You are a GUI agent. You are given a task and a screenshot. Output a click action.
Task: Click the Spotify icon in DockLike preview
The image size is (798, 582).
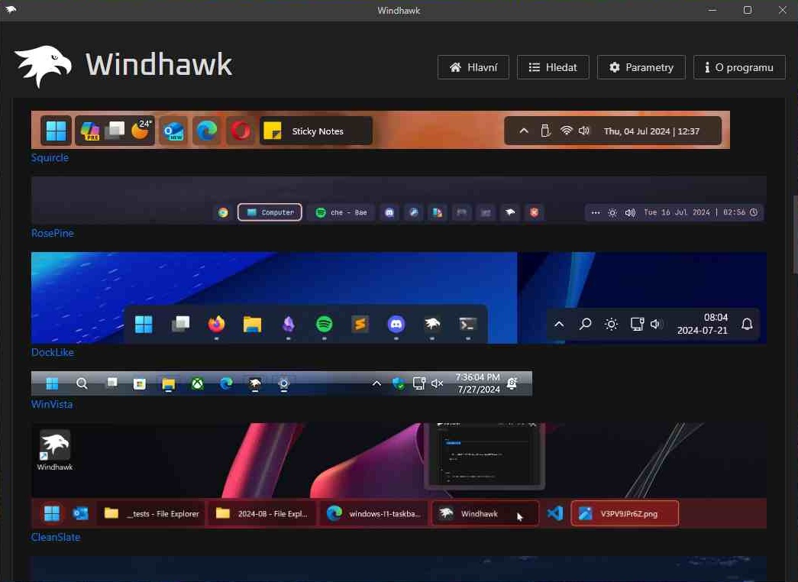[x=325, y=325]
